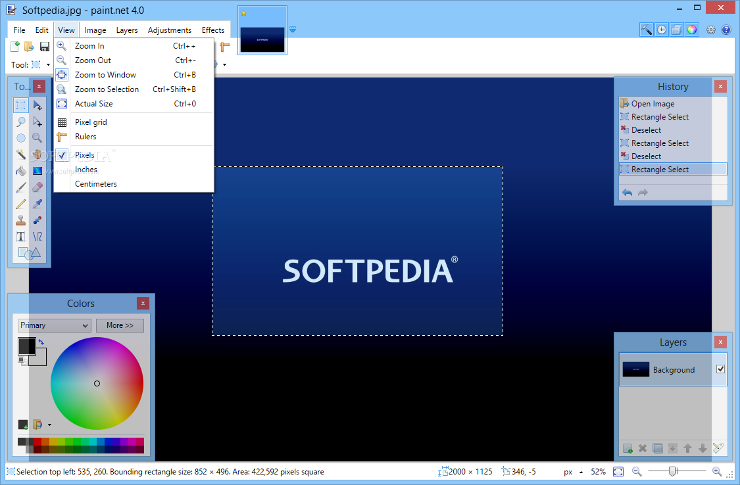Viewport: 740px width, 485px height.
Task: Select the Magic Wand tool
Action: [21, 154]
